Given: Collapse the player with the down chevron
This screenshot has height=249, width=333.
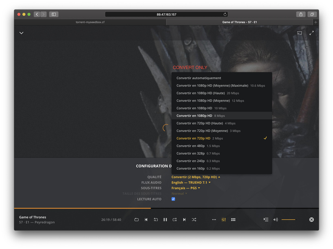Looking at the screenshot, I should [x=22, y=33].
